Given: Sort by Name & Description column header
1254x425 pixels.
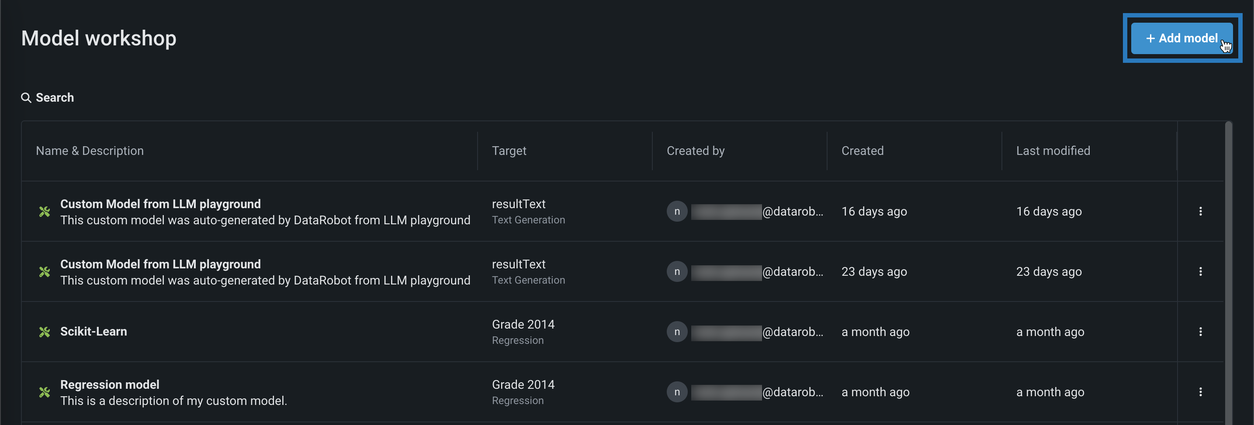Looking at the screenshot, I should [x=90, y=151].
